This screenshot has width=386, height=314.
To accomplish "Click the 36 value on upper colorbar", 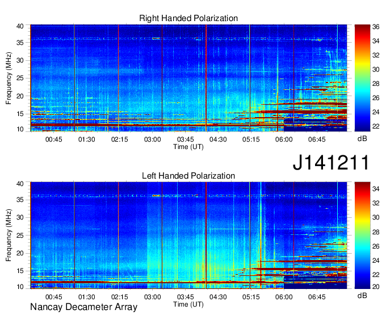I will coord(376,27).
